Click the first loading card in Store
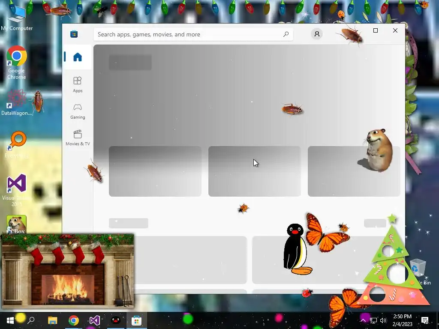The image size is (439, 329). click(x=155, y=171)
